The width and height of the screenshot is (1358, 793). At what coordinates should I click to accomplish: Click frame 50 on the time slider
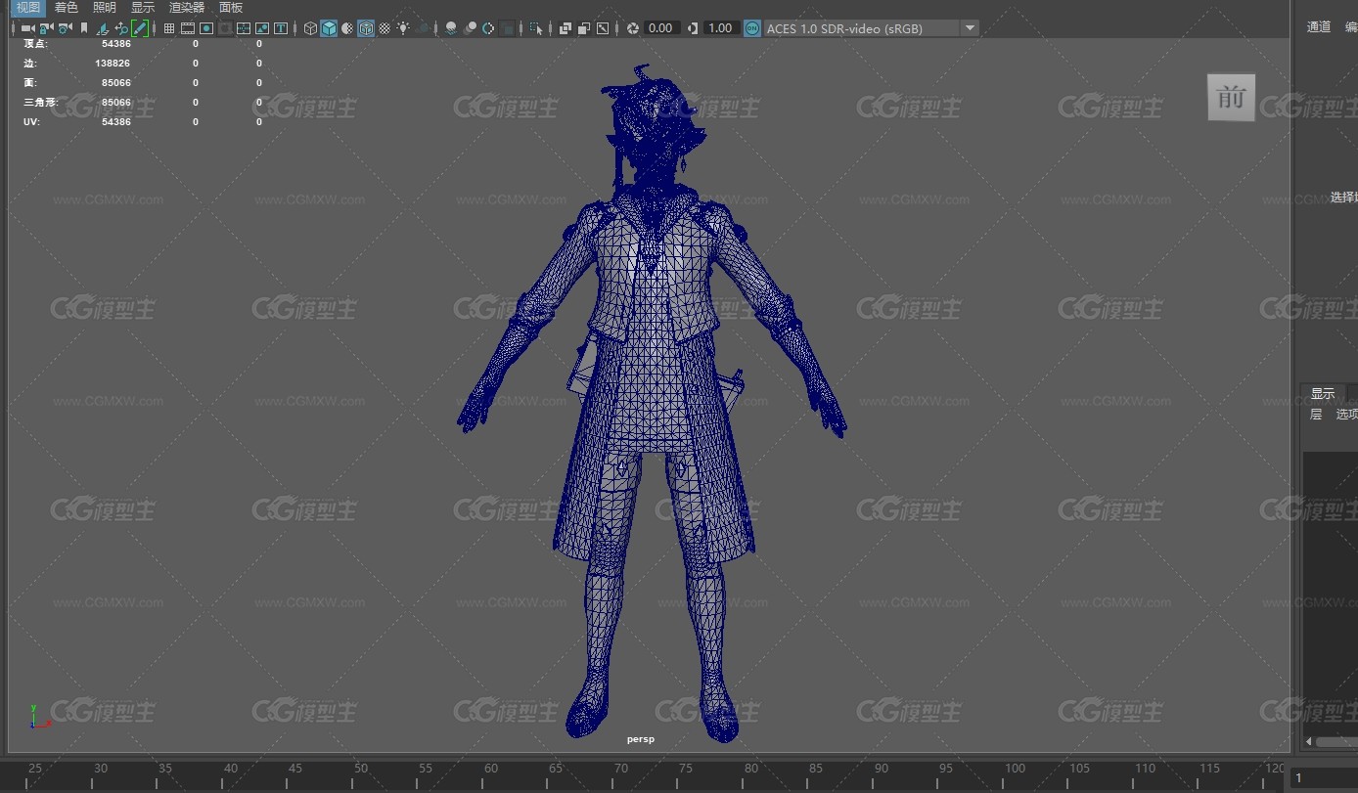(361, 770)
